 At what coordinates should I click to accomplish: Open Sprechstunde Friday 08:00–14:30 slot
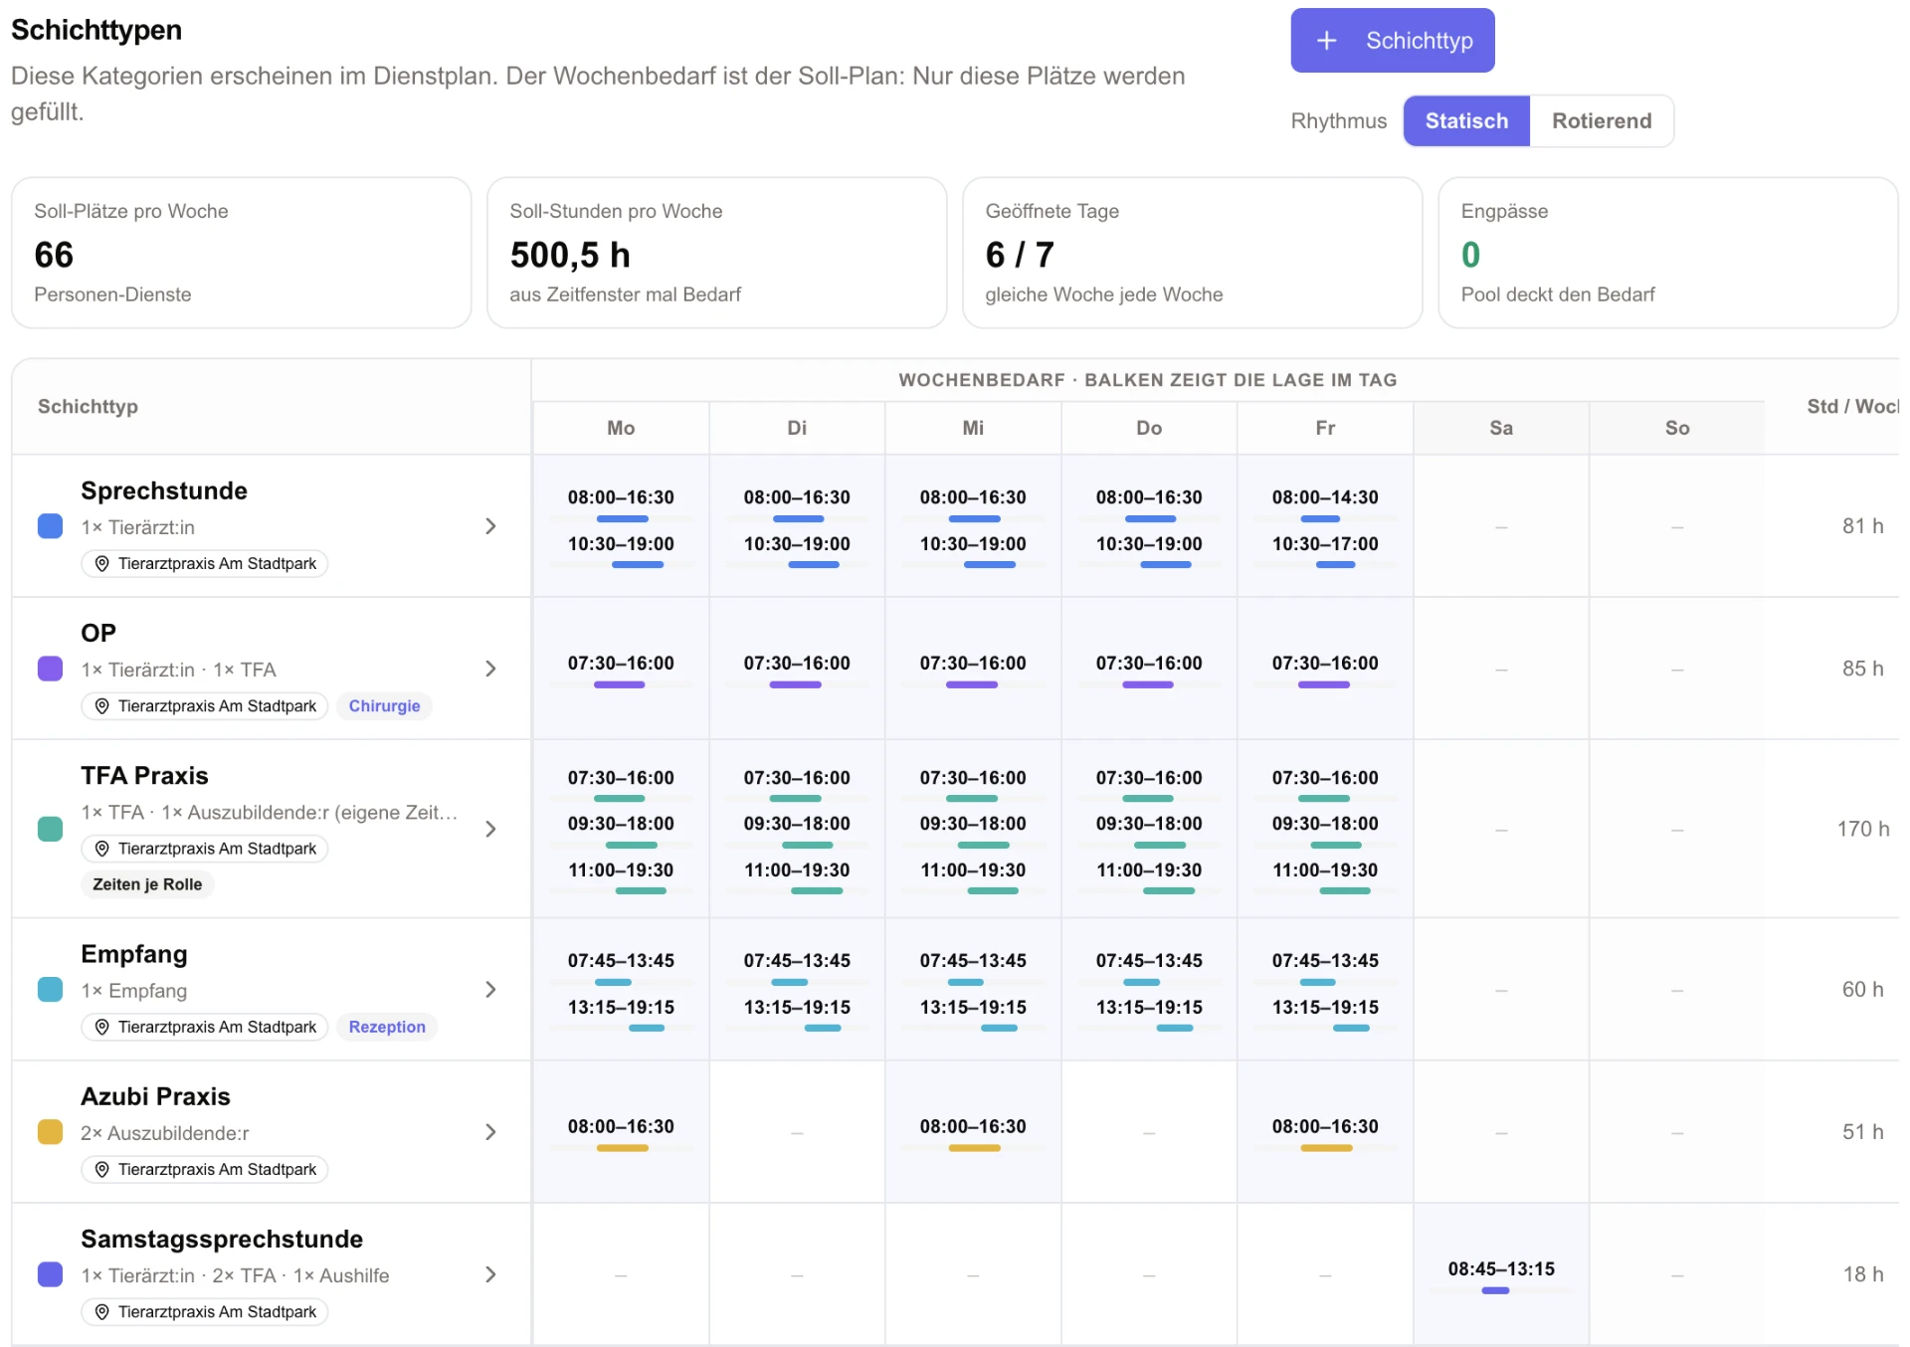click(x=1325, y=502)
